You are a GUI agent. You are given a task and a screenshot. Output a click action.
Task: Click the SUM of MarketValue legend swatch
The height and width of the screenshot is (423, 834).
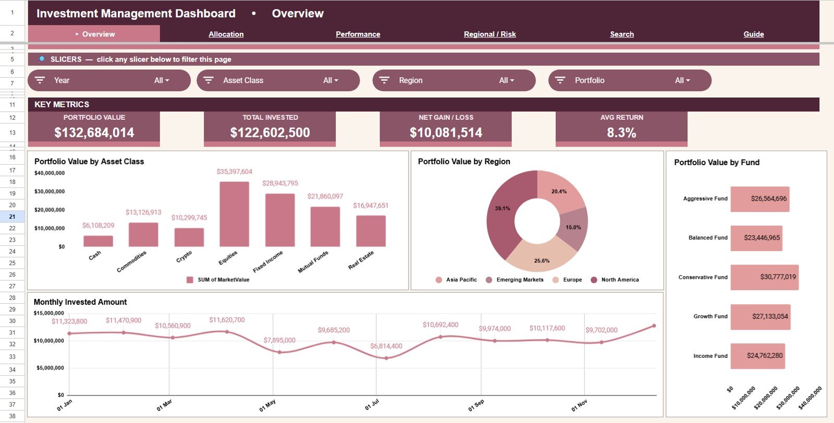190,280
